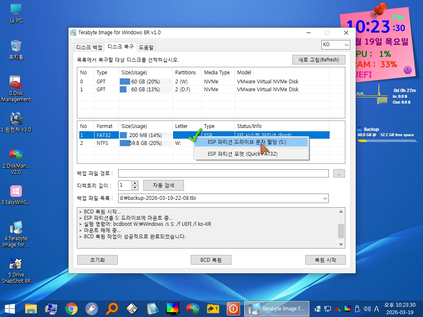423x317 pixels.
Task: Switch to the 디스크 복구 tab
Action: [x=121, y=47]
